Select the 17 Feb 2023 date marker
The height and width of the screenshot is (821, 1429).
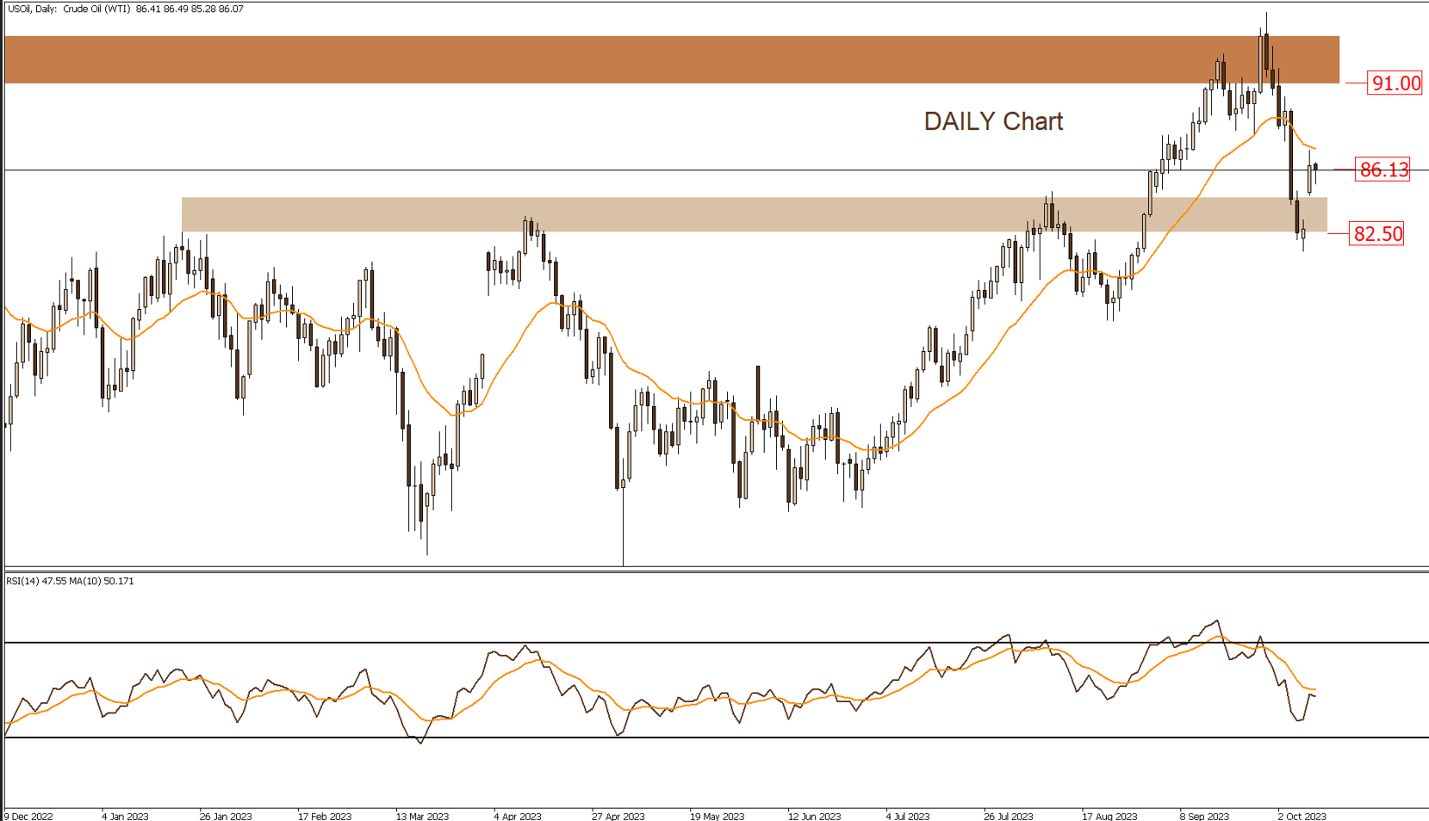point(324,816)
